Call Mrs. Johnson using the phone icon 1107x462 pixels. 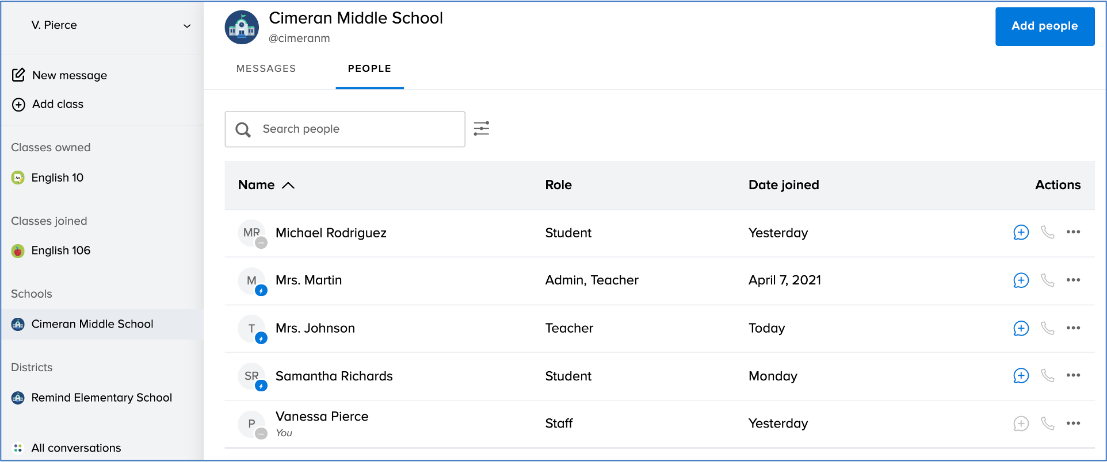1047,328
